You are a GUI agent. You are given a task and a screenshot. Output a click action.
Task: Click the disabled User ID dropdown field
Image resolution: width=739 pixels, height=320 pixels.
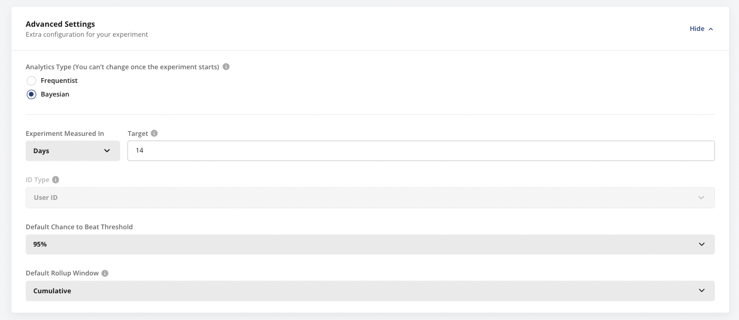(x=369, y=198)
